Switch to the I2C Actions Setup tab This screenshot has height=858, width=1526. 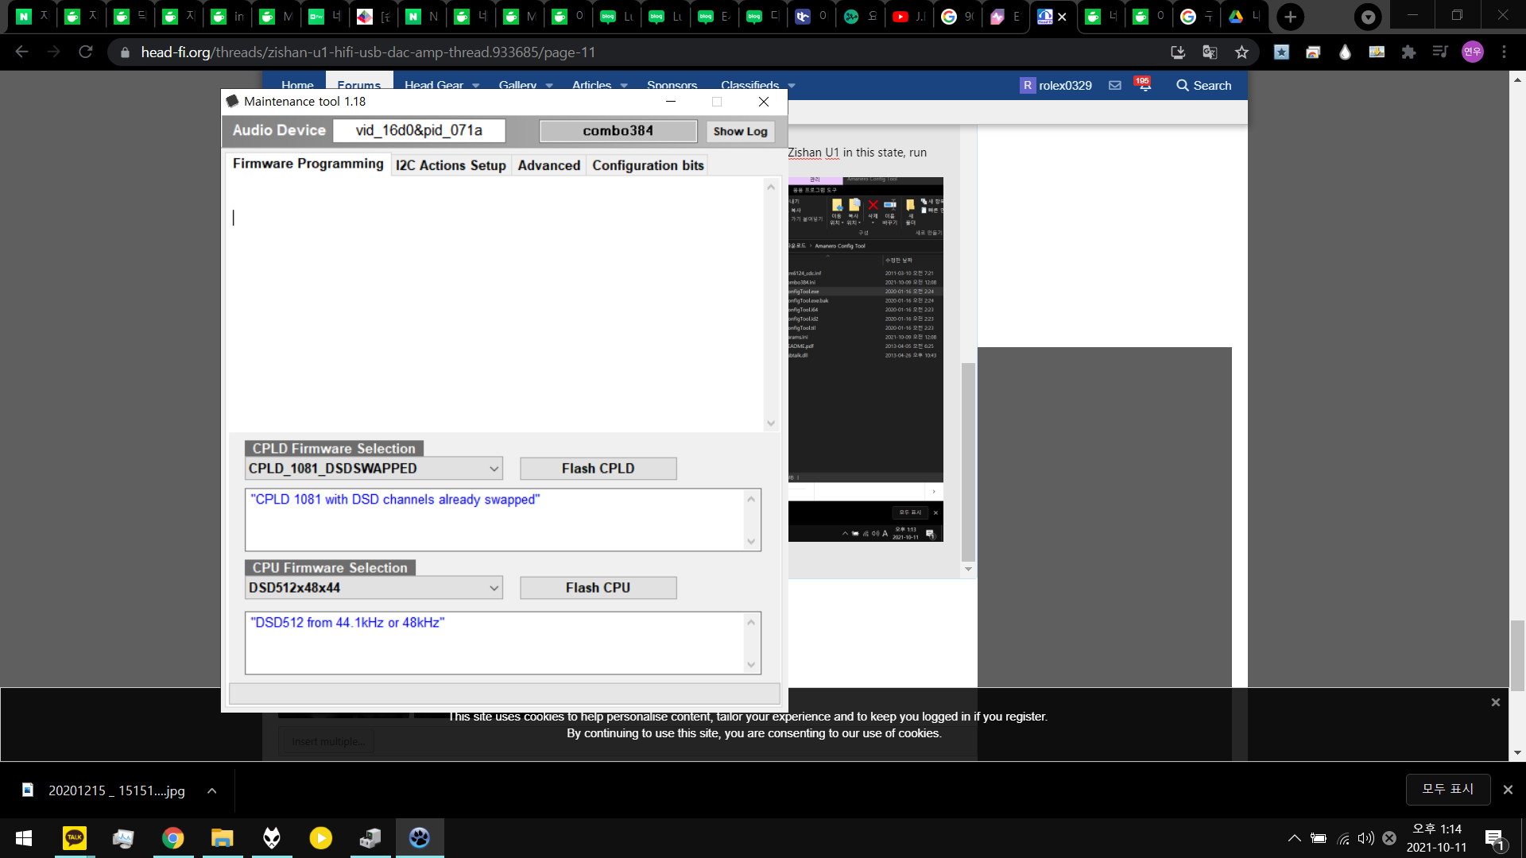pyautogui.click(x=451, y=165)
